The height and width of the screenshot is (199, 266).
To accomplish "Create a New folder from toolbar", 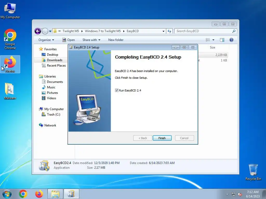I will pyautogui.click(x=116, y=40).
